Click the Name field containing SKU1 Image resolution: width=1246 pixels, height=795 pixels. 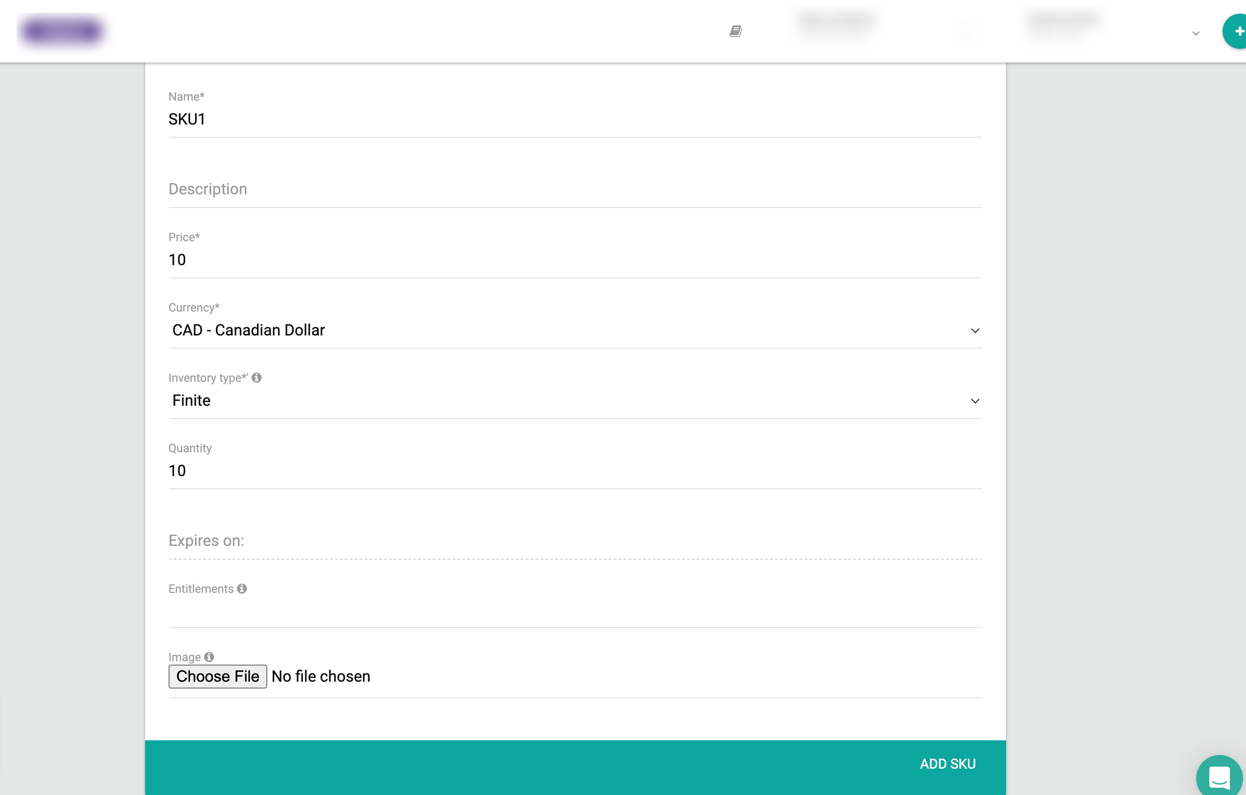(574, 120)
